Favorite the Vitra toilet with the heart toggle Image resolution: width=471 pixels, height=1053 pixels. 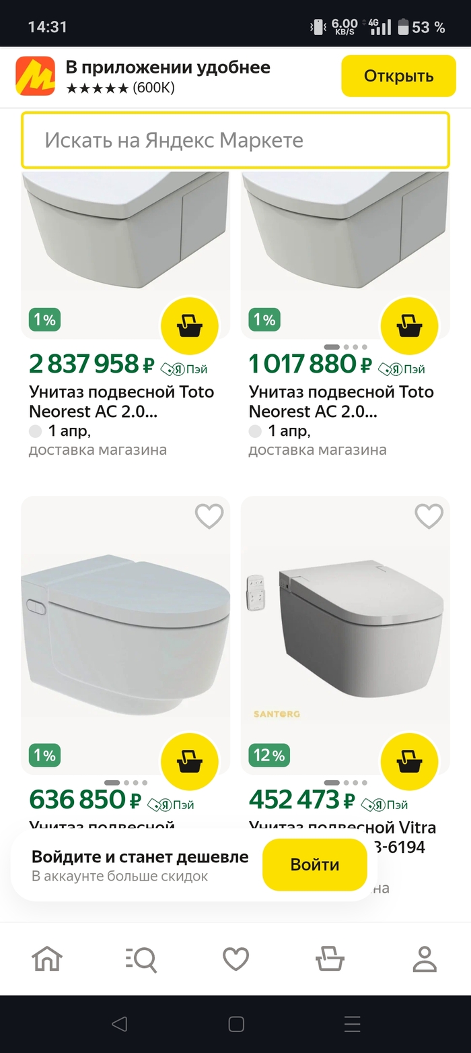pos(429,515)
